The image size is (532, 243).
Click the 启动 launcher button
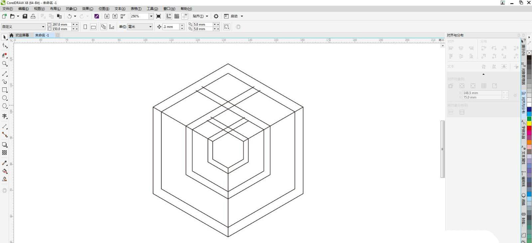coord(234,16)
